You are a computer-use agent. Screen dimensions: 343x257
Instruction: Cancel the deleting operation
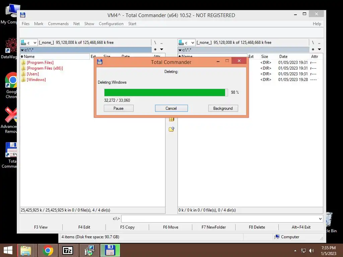coord(171,108)
